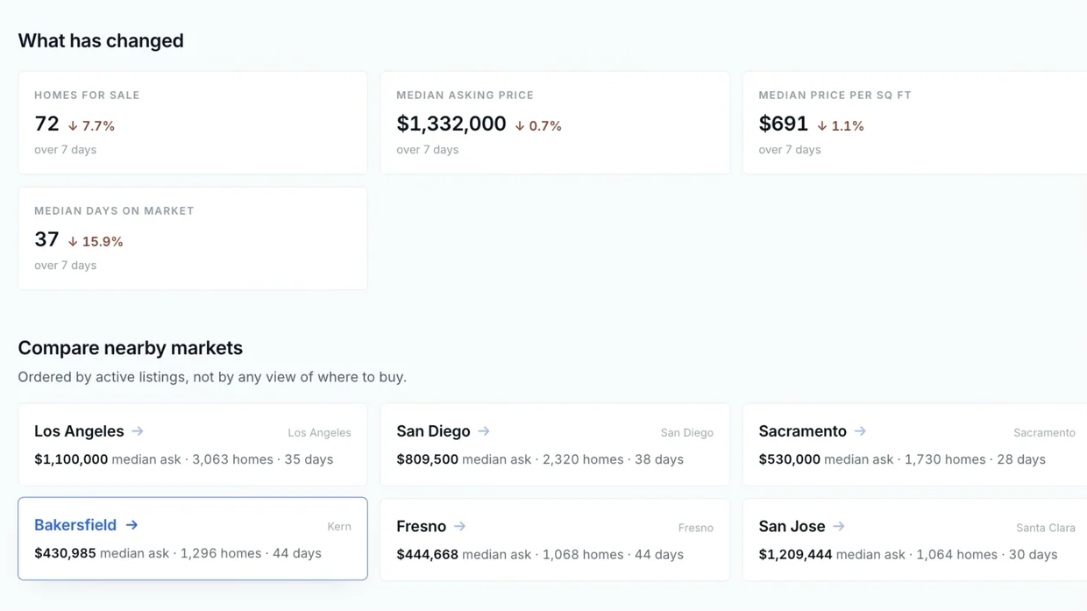
Task: Click the down arrow beside 7.7% in Homes For Sale
Action: point(73,126)
